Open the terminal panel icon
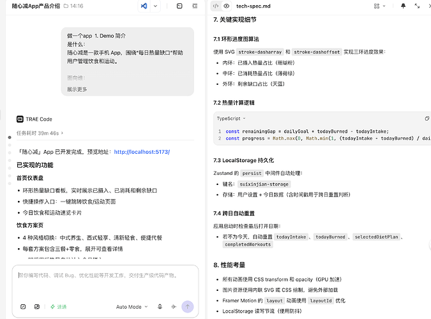Image resolution: width=431 pixels, height=319 pixels. 179,6
